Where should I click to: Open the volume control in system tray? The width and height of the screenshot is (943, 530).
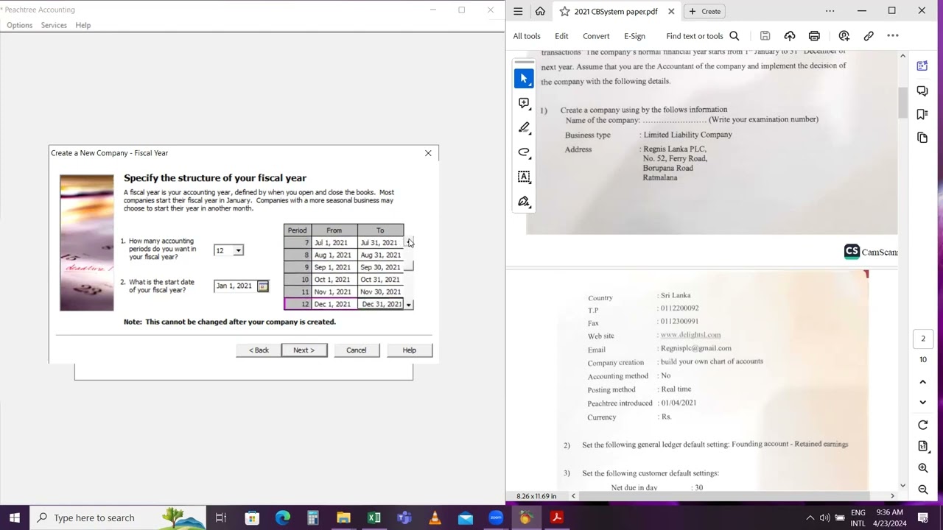824,517
